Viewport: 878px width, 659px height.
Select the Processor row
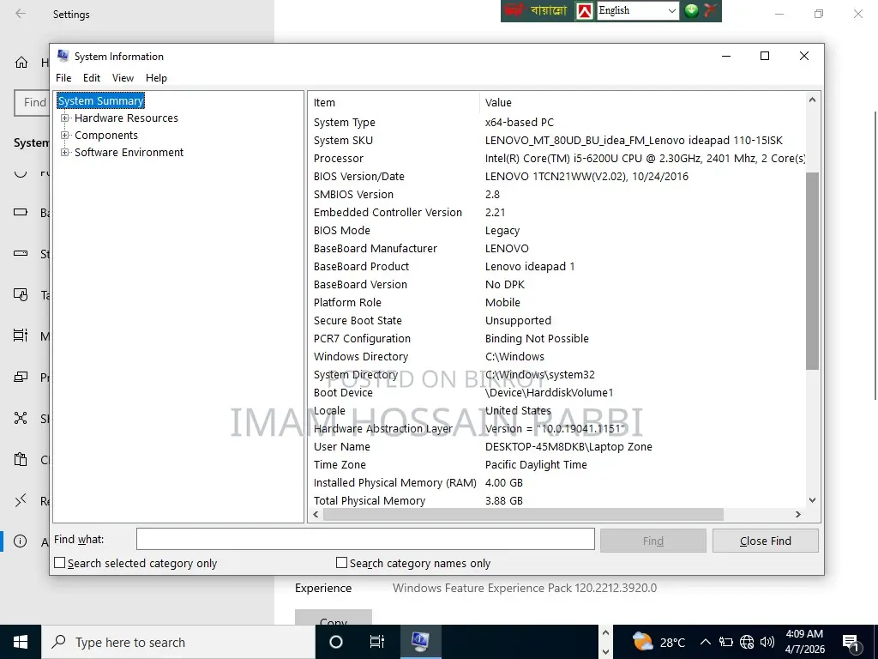(x=557, y=159)
